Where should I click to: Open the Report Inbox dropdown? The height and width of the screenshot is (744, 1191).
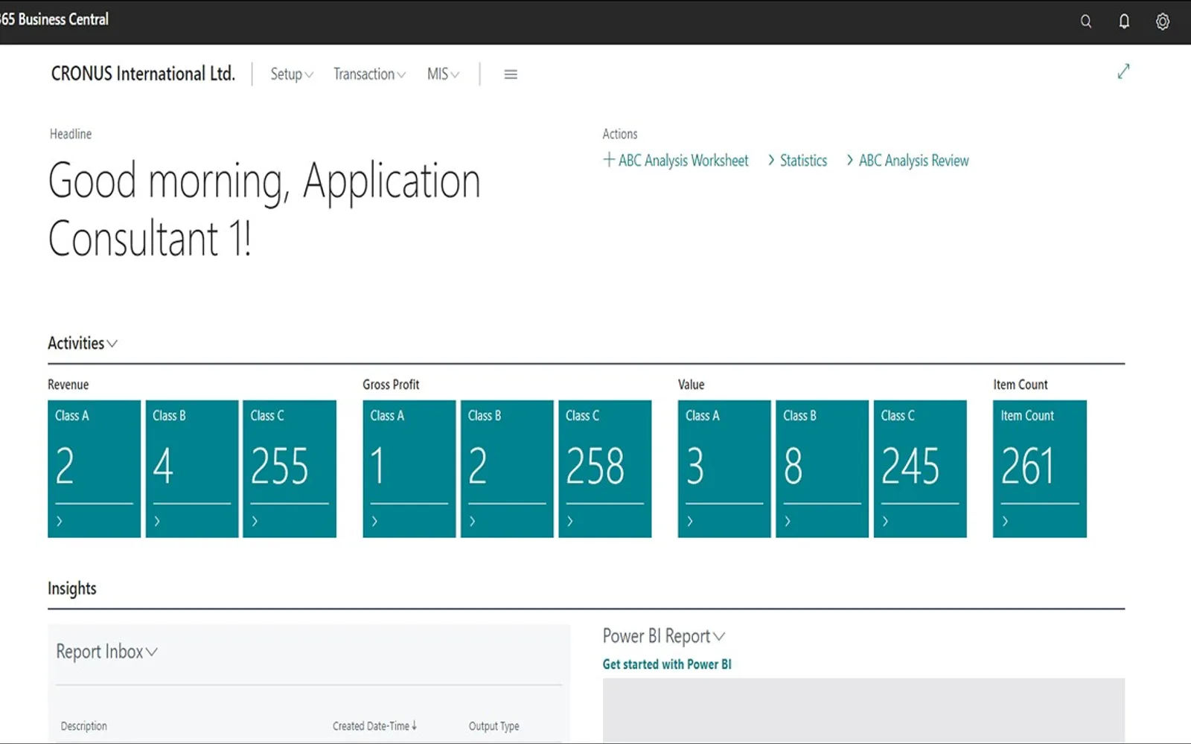106,652
